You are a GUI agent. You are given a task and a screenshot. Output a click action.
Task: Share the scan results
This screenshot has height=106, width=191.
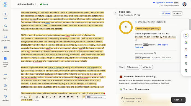click(166, 13)
